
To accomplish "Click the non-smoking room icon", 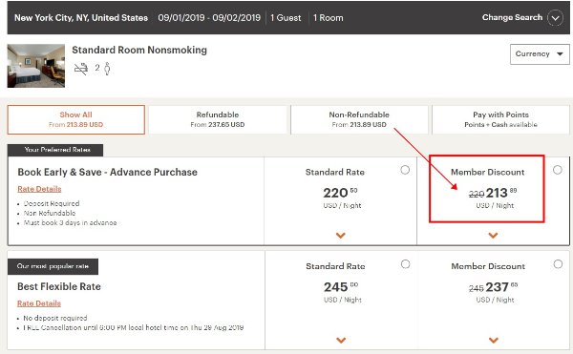I will pos(81,69).
